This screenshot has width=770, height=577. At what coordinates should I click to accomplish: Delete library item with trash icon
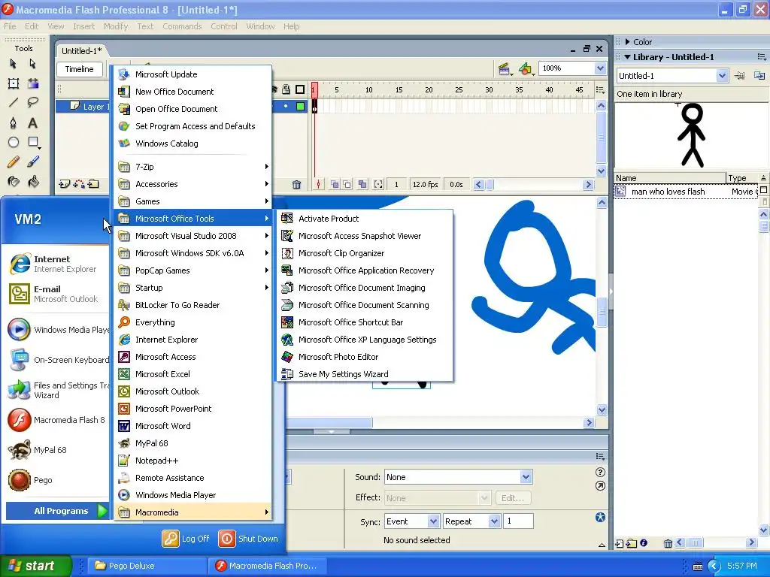(x=668, y=543)
